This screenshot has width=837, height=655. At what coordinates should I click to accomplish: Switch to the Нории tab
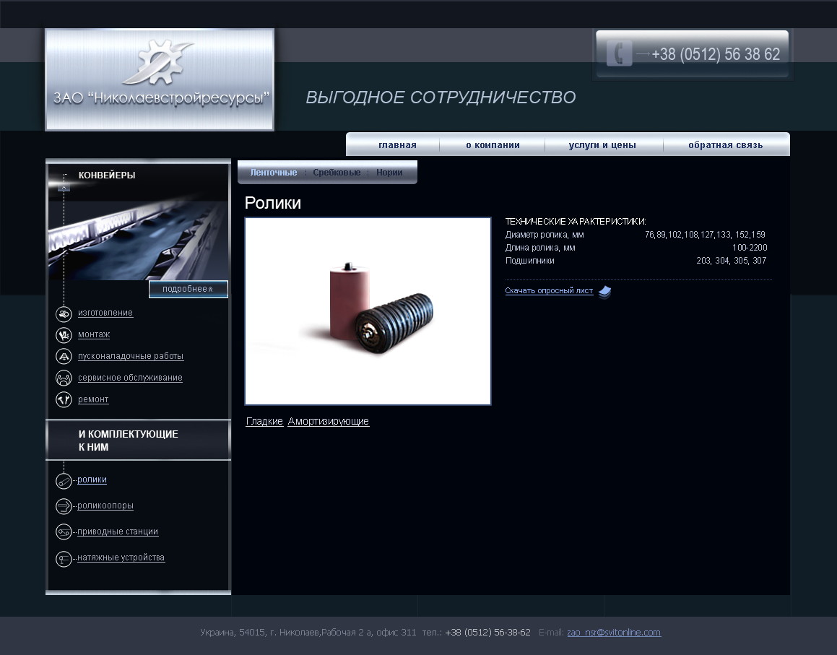389,173
